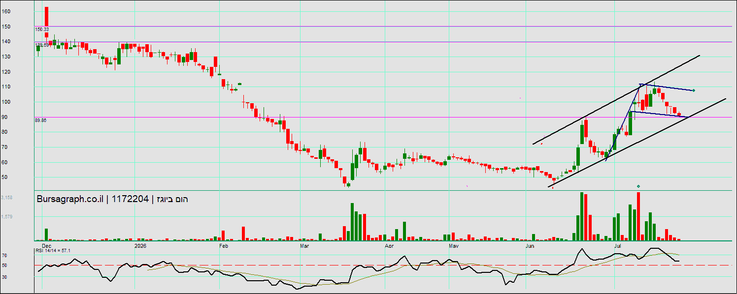Image resolution: width=737 pixels, height=294 pixels.
Task: Click the 2026 year label on the time axis
Action: point(141,245)
